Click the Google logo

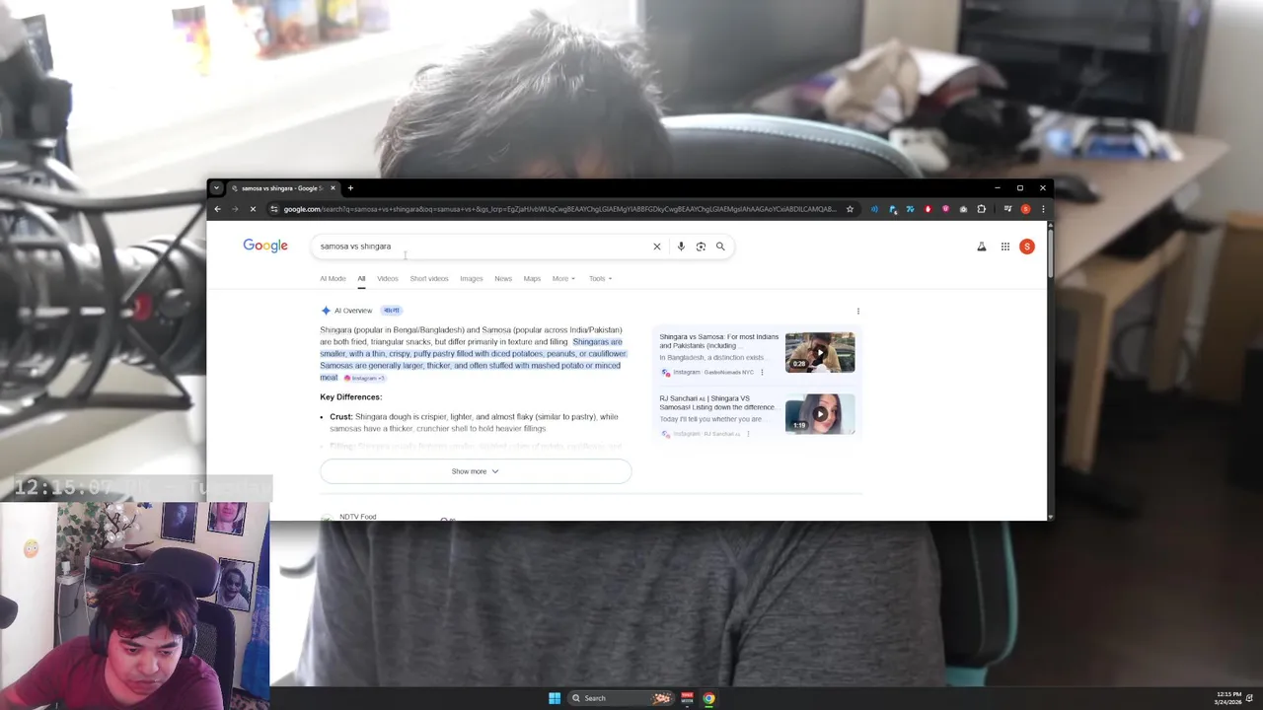pos(265,246)
